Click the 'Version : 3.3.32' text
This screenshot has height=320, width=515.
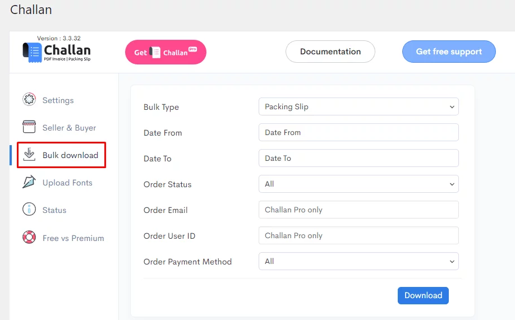pos(59,38)
